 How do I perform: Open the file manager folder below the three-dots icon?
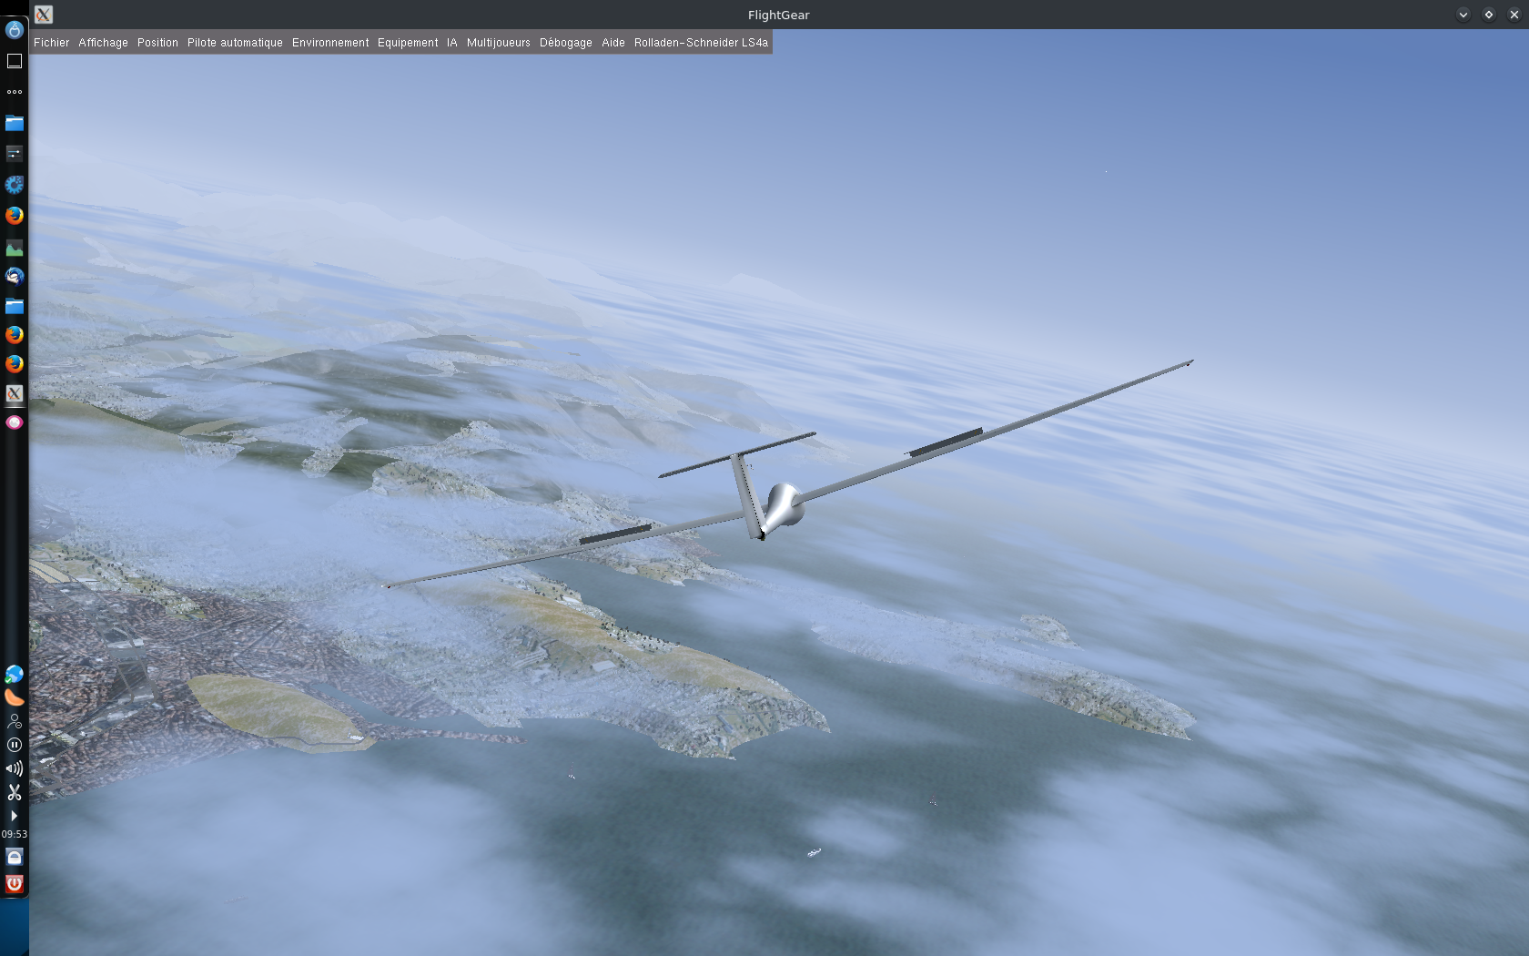pos(15,123)
